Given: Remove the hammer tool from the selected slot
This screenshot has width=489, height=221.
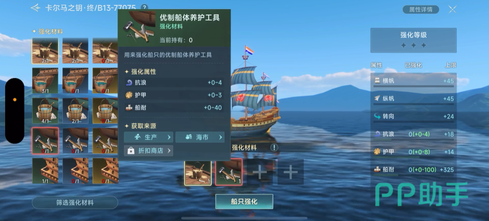Looking at the screenshot, I should 229,172.
